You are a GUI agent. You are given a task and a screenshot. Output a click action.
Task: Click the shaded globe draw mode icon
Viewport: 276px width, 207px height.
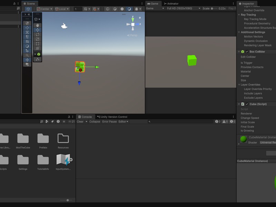(115, 9)
